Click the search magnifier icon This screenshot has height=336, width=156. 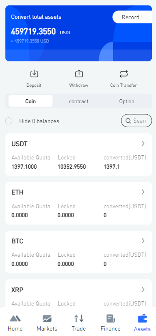pyautogui.click(x=128, y=121)
